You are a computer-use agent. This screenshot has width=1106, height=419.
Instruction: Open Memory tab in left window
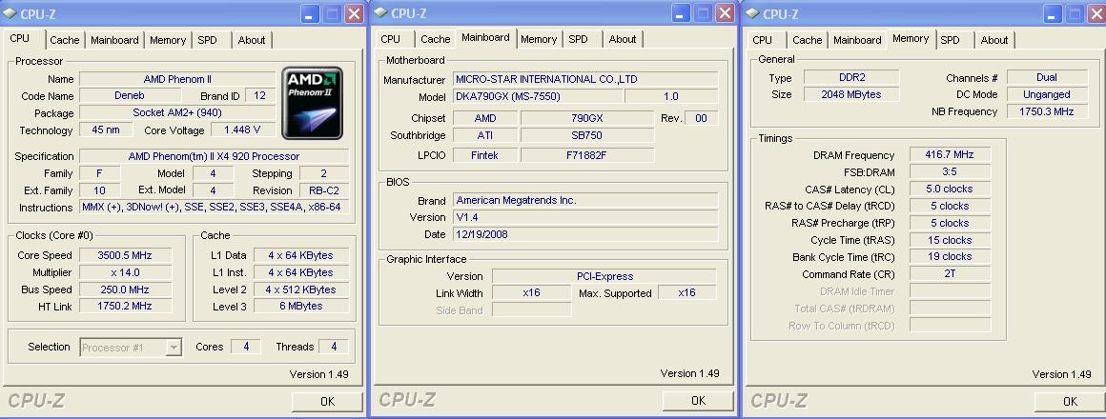coord(168,40)
